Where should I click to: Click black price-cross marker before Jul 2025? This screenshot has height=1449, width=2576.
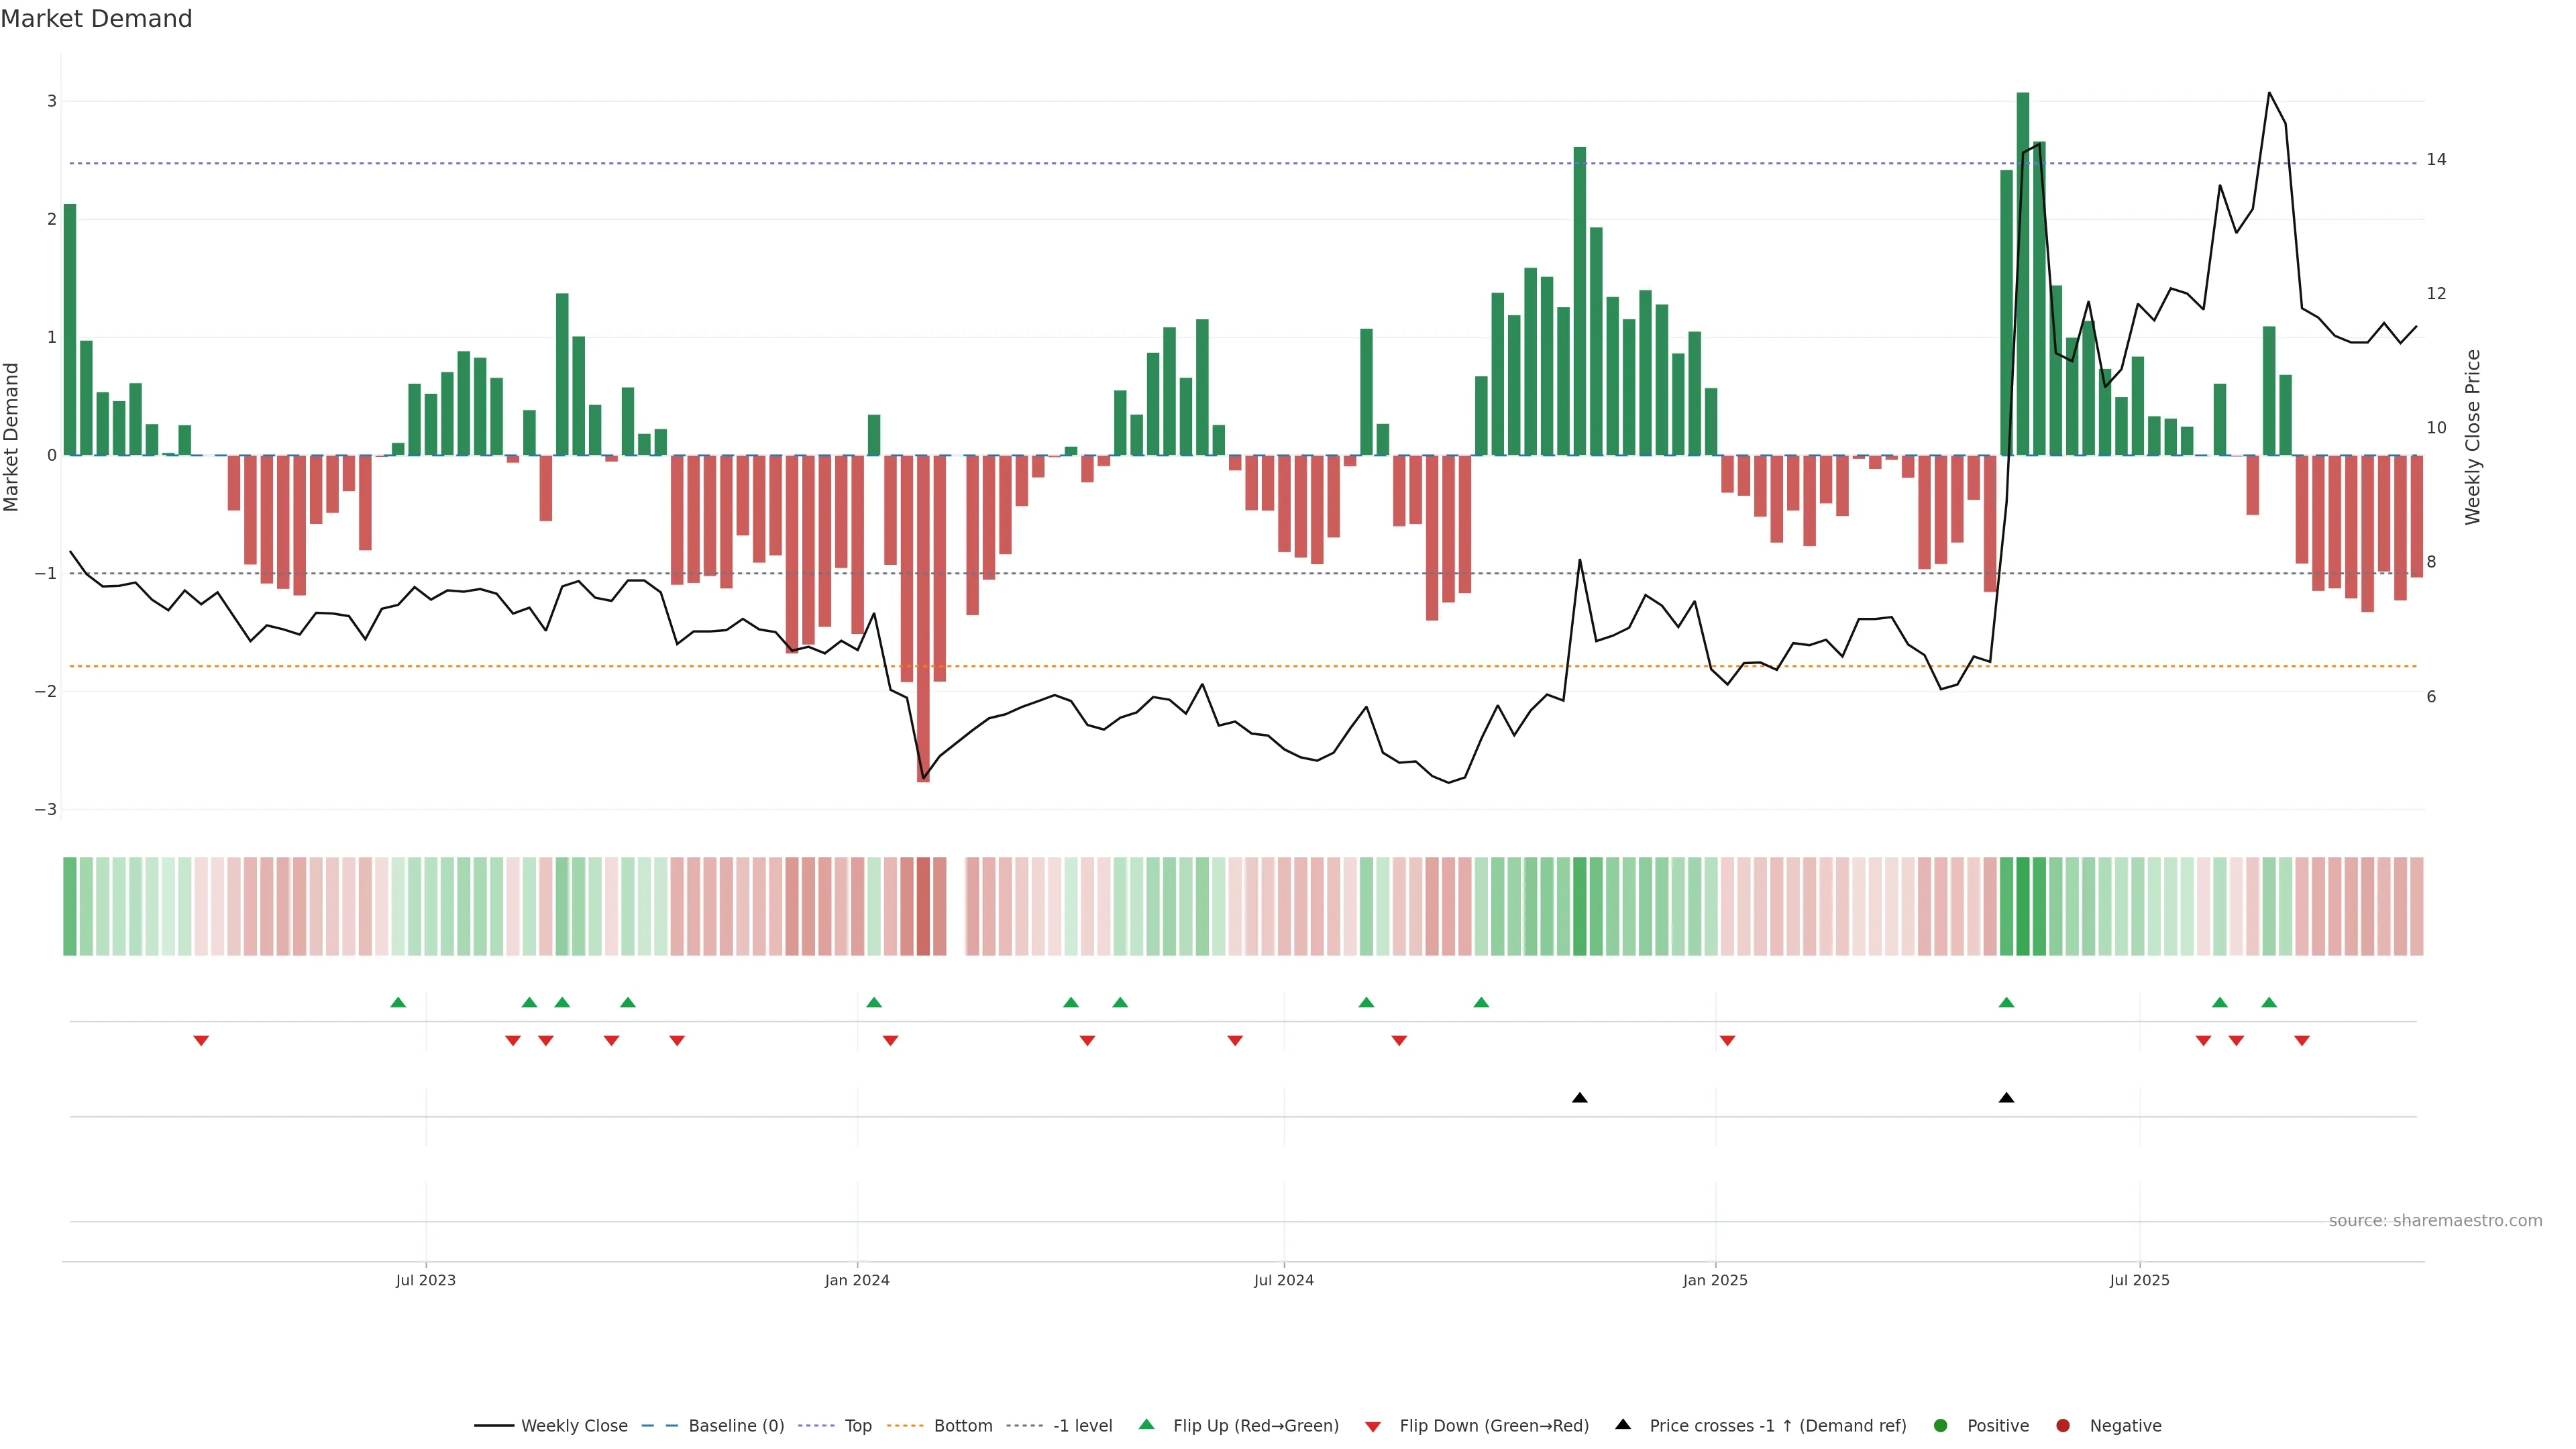[2006, 1098]
